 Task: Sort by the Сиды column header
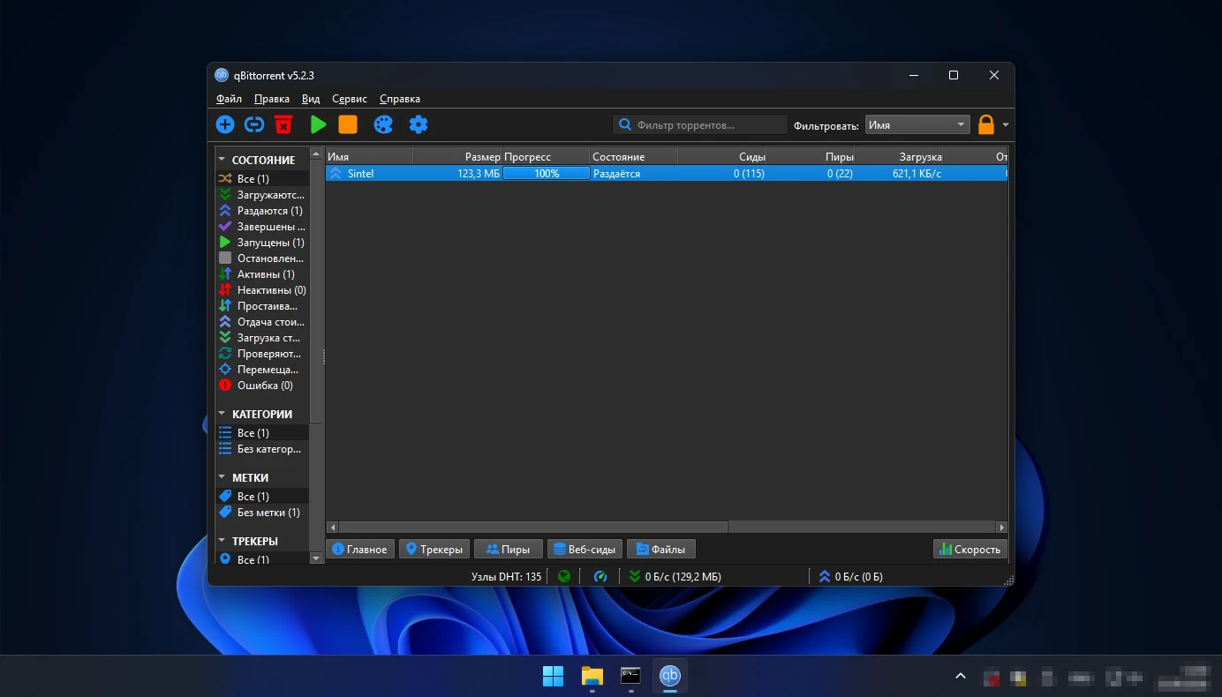(722, 157)
